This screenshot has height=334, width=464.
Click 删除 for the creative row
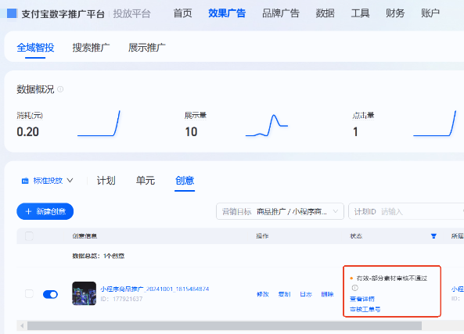tap(328, 294)
